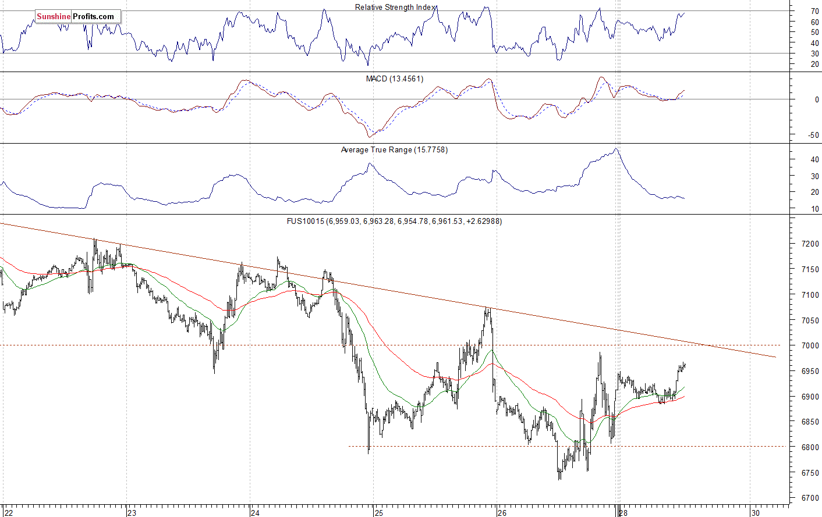Click the ATR axis value 40
This screenshot has width=822, height=517.
[814, 159]
